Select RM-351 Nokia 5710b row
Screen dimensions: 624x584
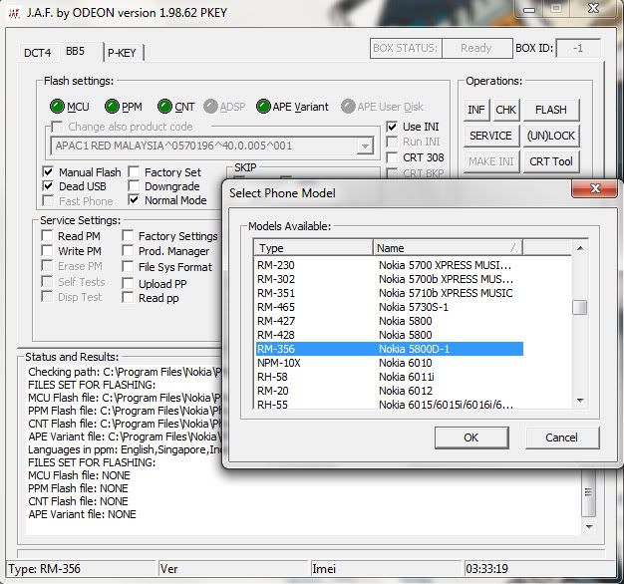point(389,293)
